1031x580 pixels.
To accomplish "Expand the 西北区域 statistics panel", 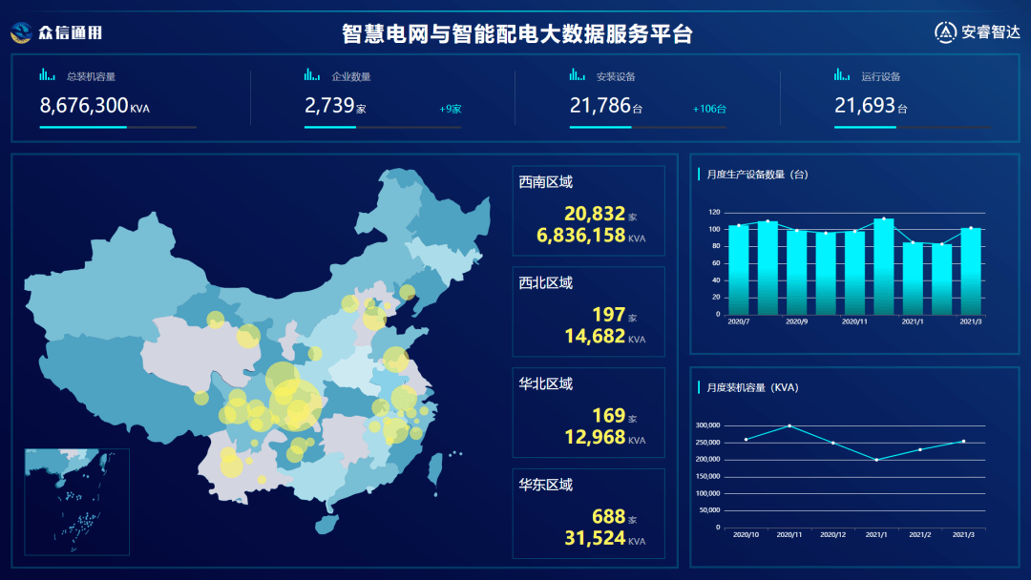I will [588, 312].
